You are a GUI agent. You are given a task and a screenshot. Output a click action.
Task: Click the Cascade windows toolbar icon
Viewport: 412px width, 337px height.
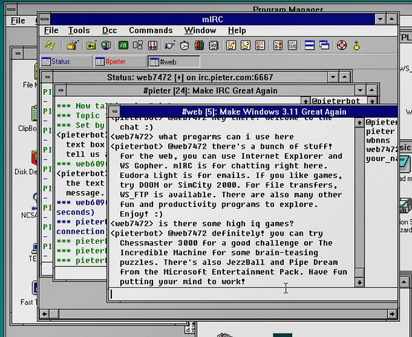click(324, 46)
